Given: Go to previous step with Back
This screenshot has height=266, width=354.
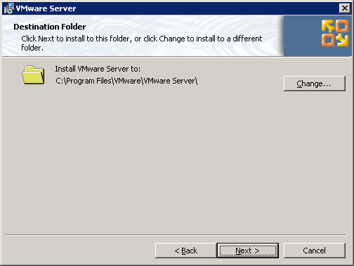Looking at the screenshot, I should (185, 251).
